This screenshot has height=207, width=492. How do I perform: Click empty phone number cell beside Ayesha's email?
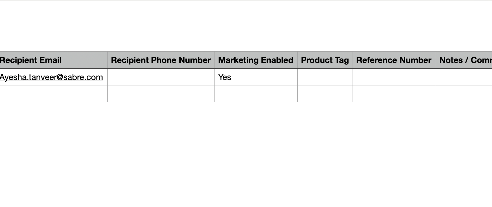[161, 77]
